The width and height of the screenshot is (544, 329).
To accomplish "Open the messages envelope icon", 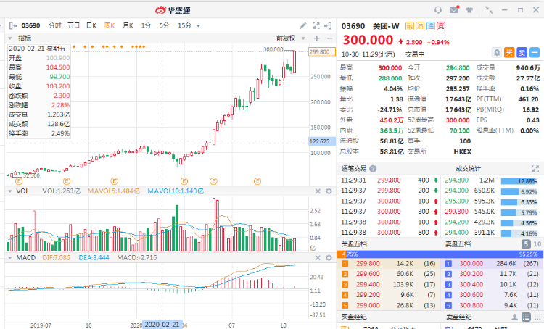I will 454,9.
